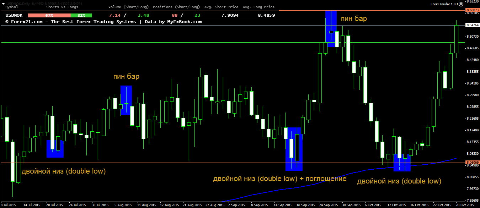Click the current price label 8.54764

point(472,25)
